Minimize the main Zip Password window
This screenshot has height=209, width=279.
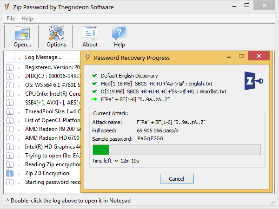[x=234, y=7]
